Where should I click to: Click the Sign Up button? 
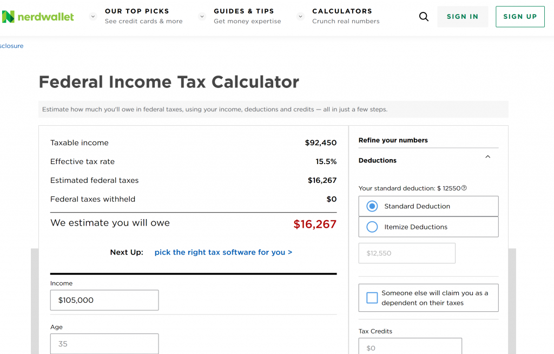tap(520, 17)
